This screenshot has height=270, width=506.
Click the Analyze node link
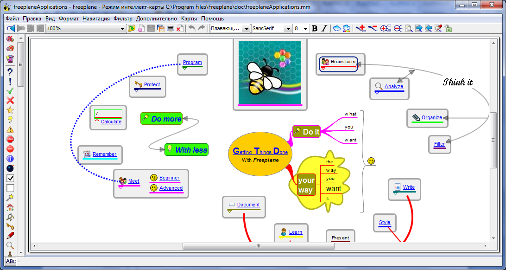click(394, 86)
